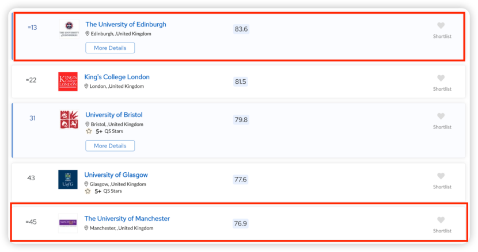Toggle shortlist heart for University of Manchester
The height and width of the screenshot is (252, 478).
[441, 220]
